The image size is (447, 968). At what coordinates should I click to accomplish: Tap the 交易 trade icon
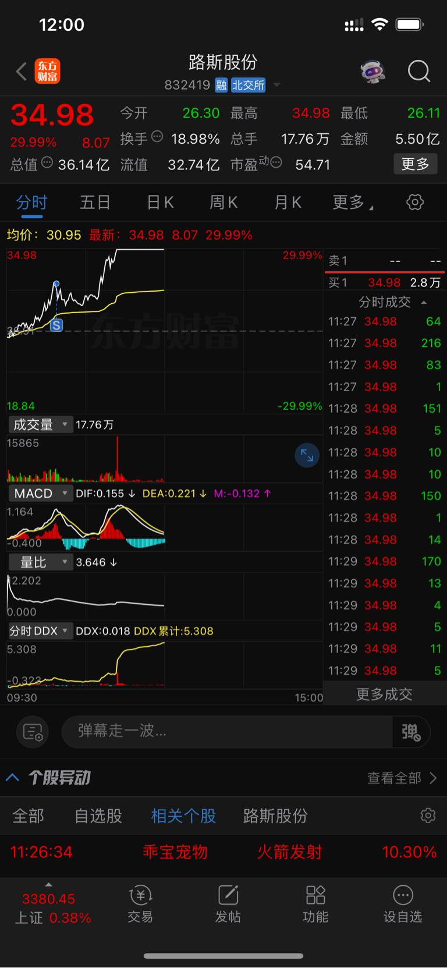click(x=140, y=905)
